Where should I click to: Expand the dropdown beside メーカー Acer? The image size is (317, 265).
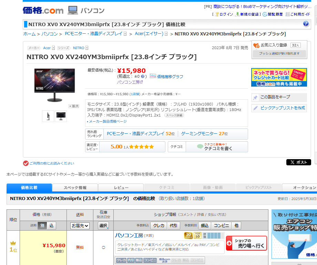(x=53, y=48)
